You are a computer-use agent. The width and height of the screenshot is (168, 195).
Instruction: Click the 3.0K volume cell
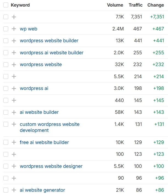(119, 88)
